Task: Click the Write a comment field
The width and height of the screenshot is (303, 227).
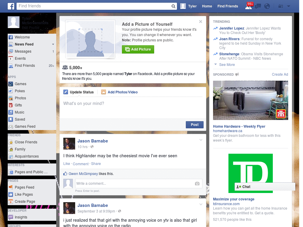Action: (x=138, y=184)
